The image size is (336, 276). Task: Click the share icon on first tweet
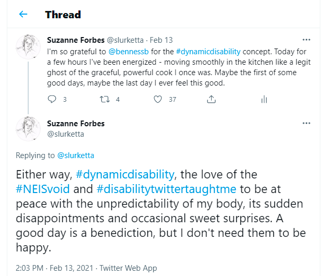click(x=212, y=99)
